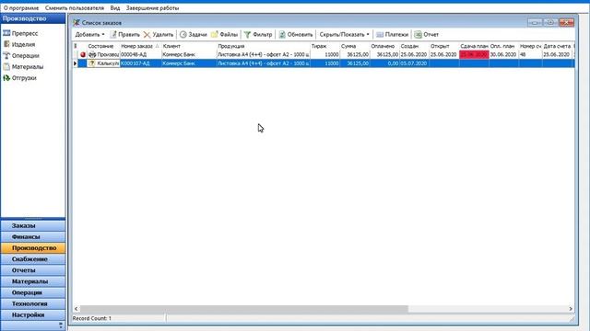
Task: Select order number К000107-АД cell
Action: pos(140,63)
